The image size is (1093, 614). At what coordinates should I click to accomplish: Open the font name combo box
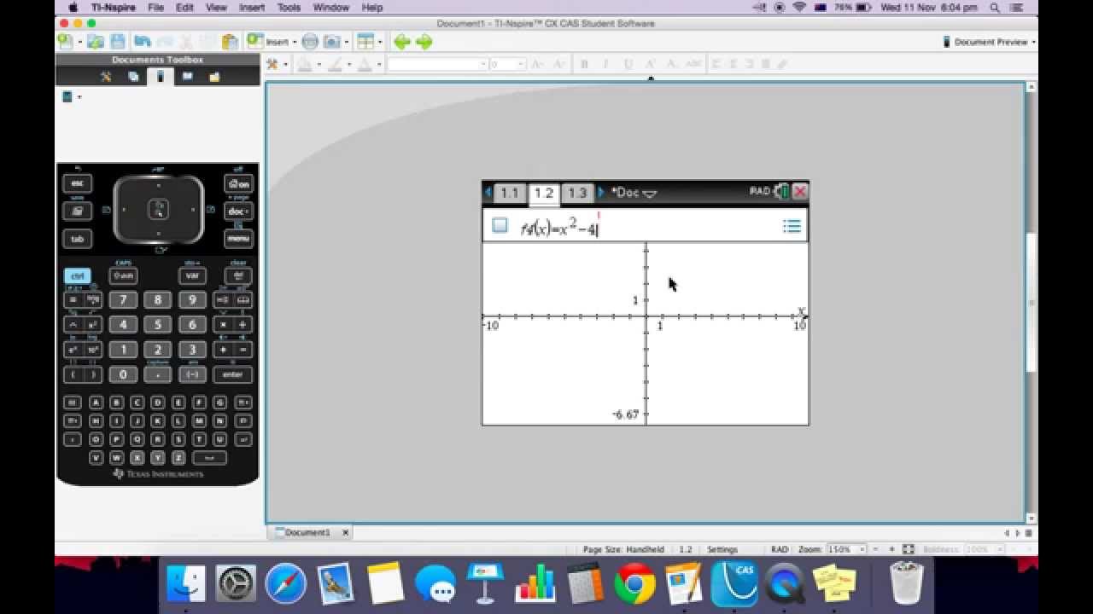437,64
